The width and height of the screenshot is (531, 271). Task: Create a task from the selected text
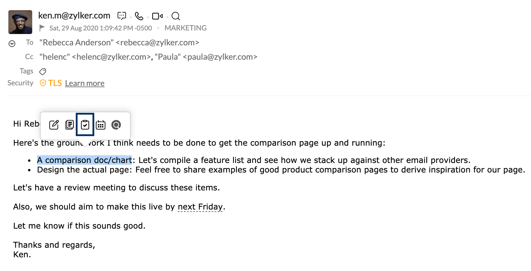pos(85,125)
